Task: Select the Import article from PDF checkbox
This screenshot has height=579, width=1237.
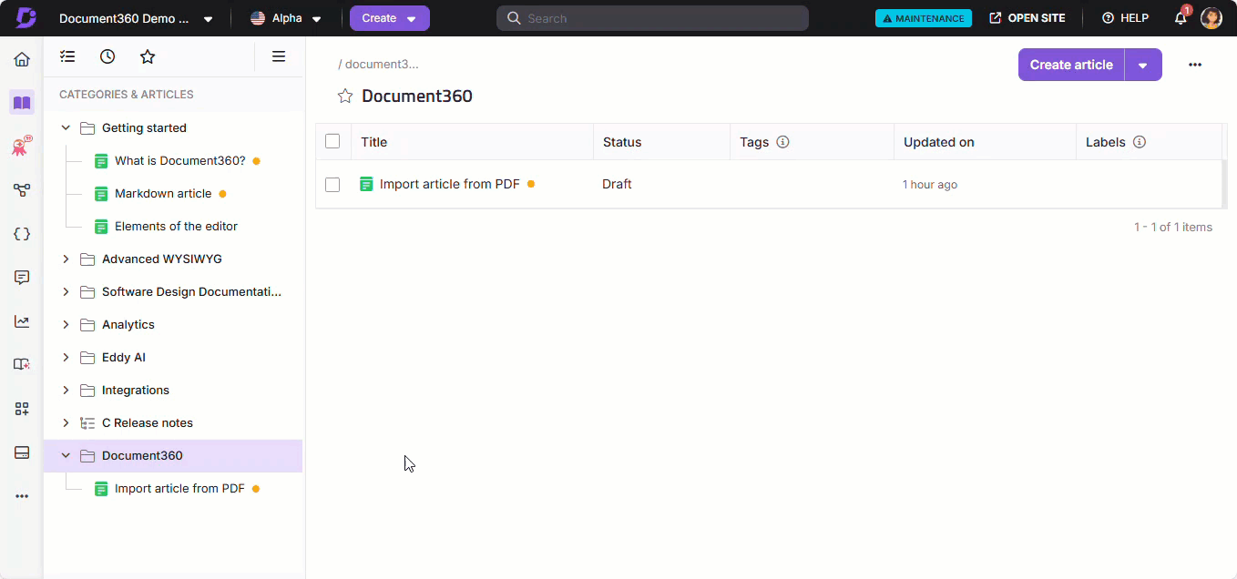Action: 332,185
